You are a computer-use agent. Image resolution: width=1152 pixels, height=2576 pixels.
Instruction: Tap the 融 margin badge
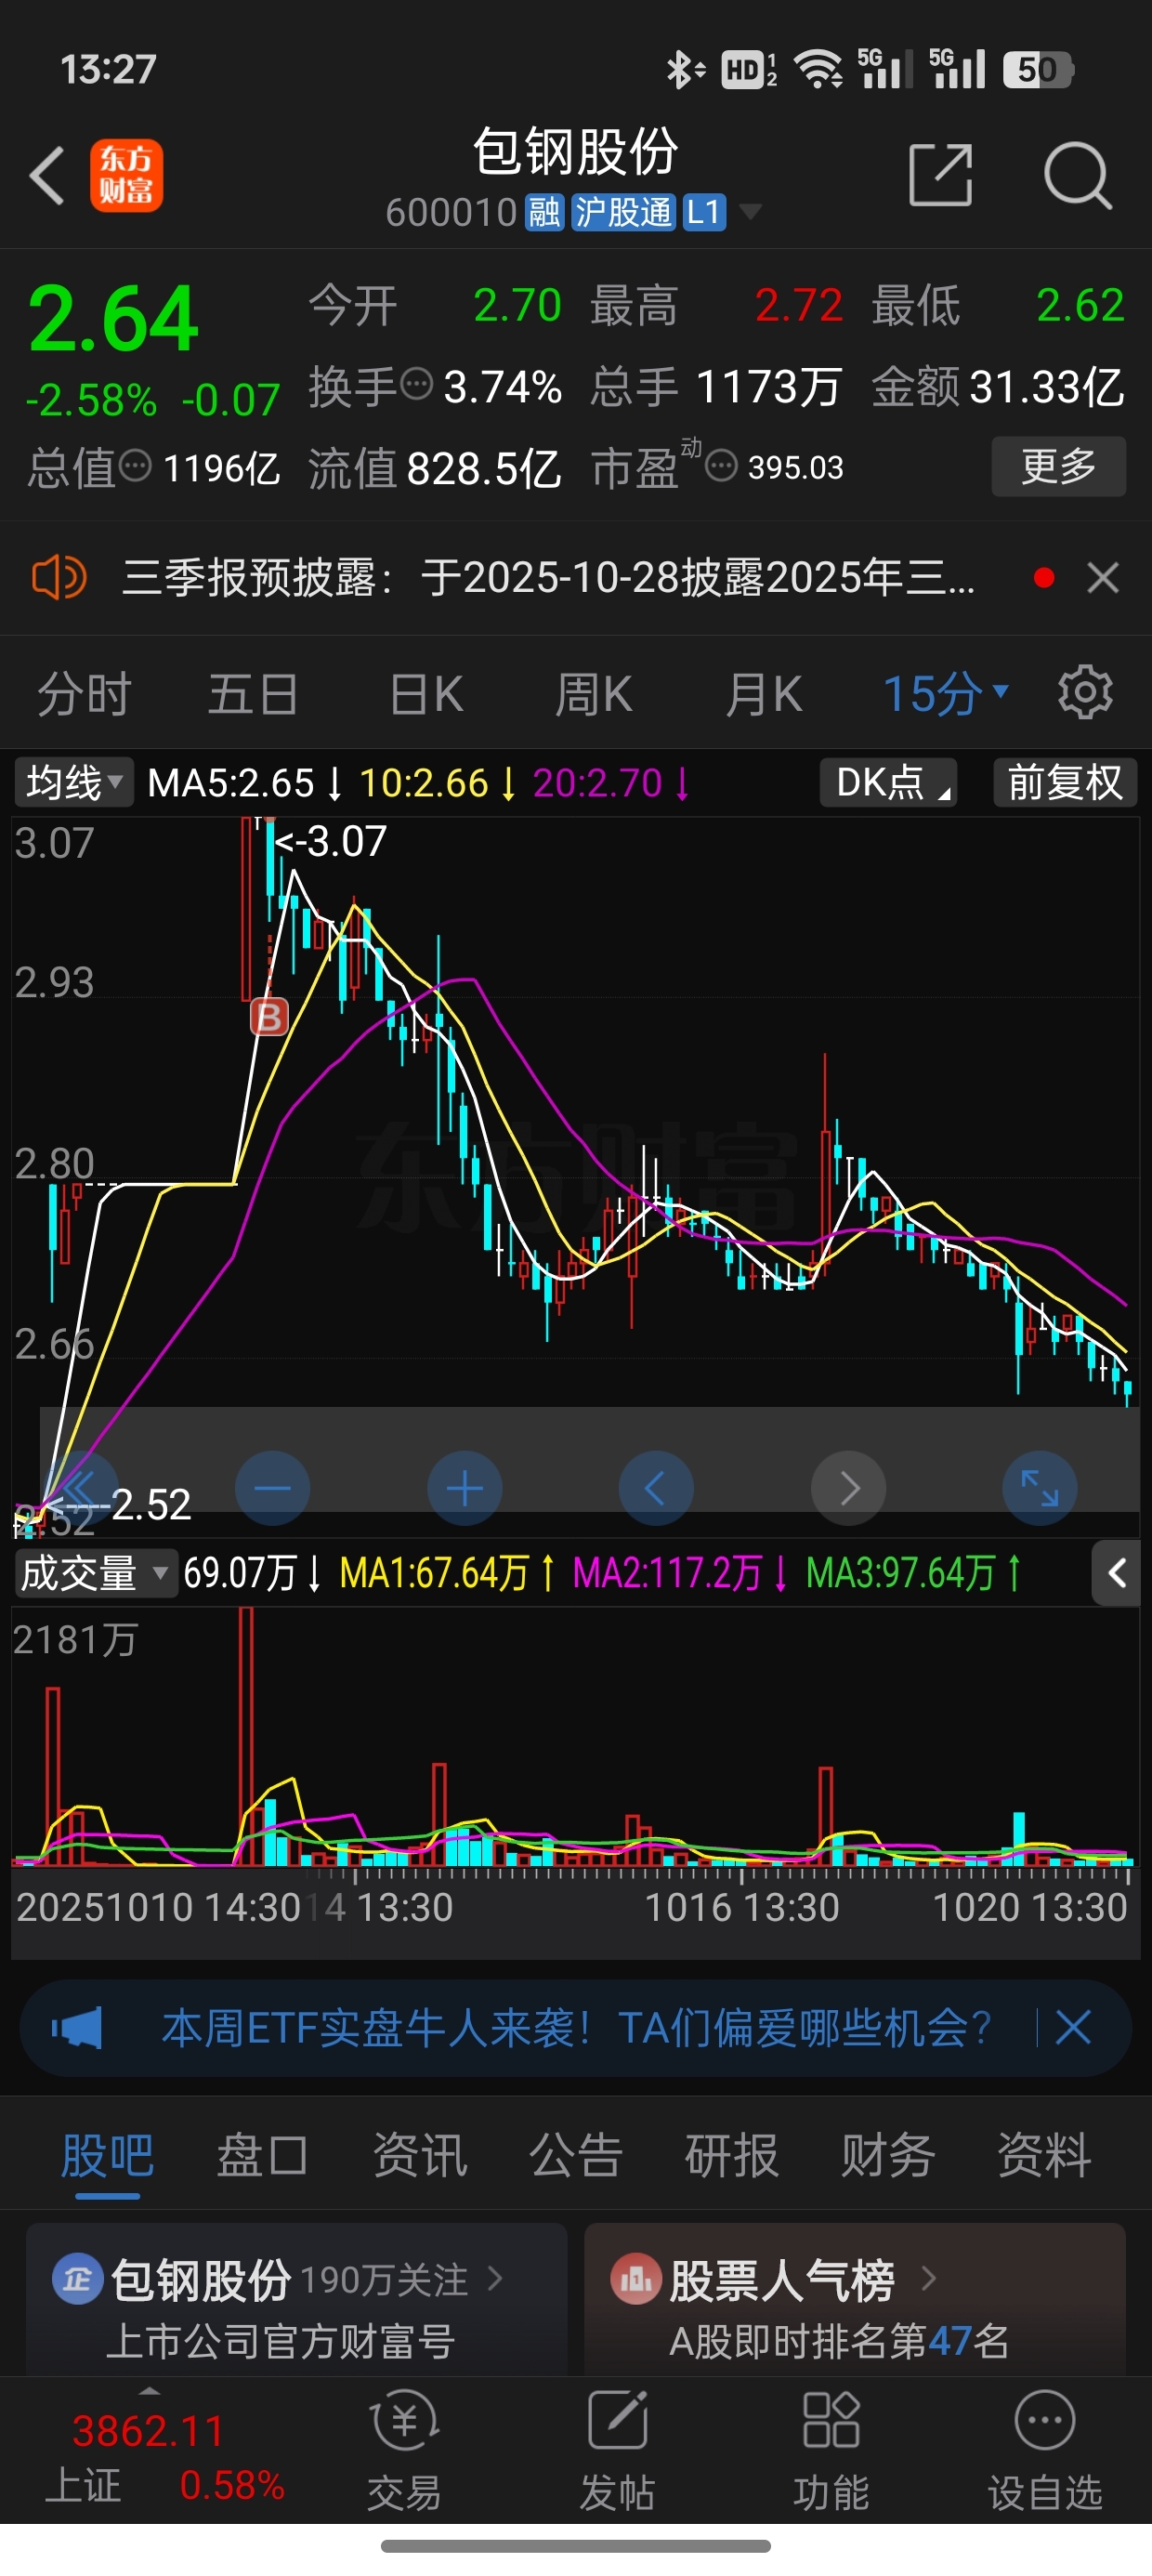[x=545, y=212]
